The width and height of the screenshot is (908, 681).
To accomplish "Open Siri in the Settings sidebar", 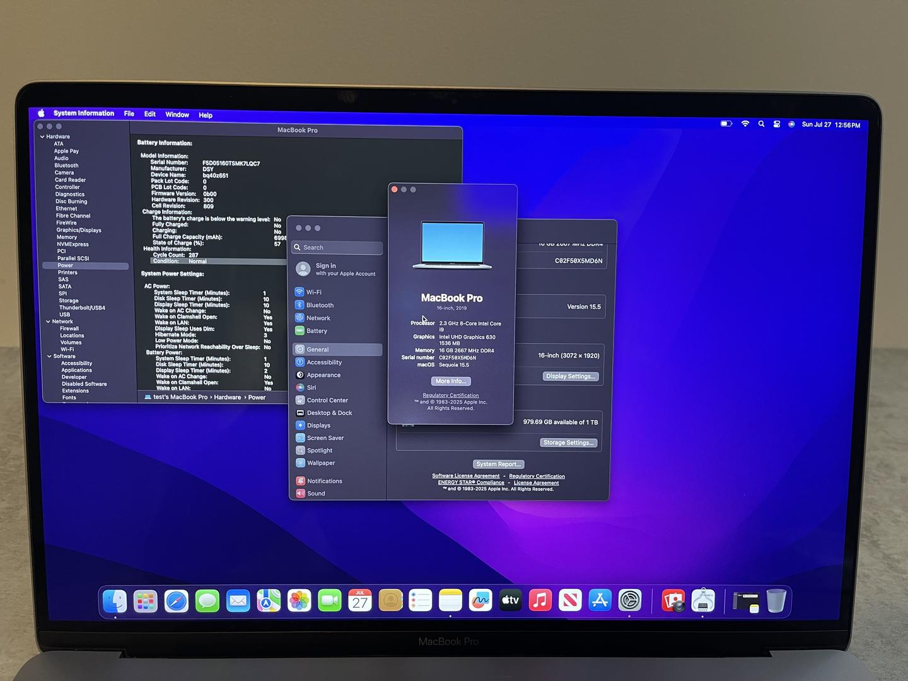I will coord(337,388).
